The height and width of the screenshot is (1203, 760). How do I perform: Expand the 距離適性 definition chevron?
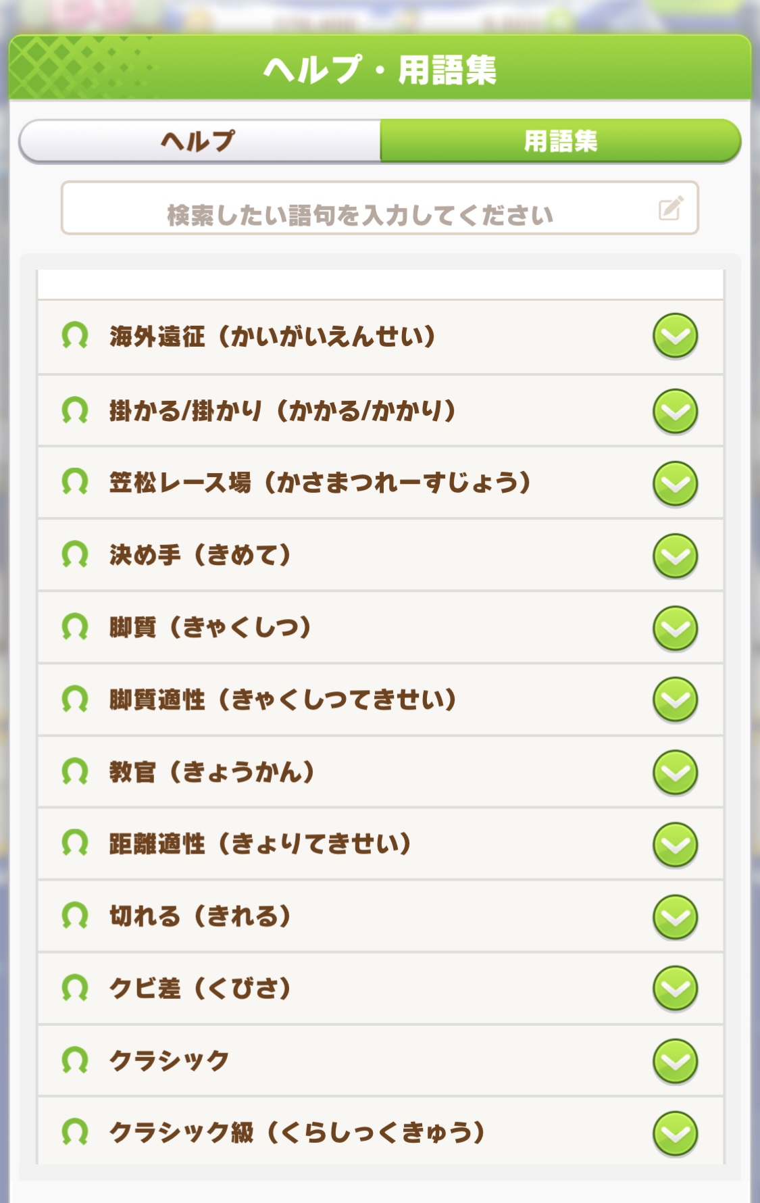pos(675,844)
